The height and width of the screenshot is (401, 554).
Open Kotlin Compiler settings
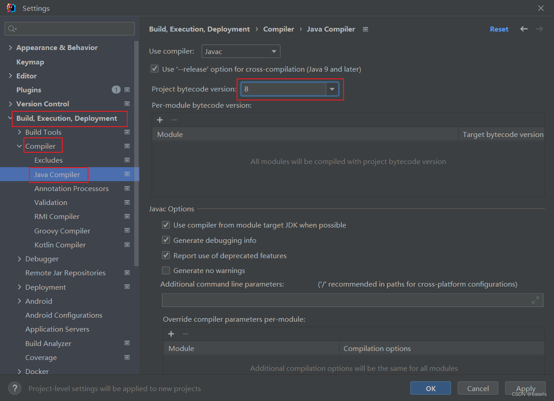coord(60,245)
